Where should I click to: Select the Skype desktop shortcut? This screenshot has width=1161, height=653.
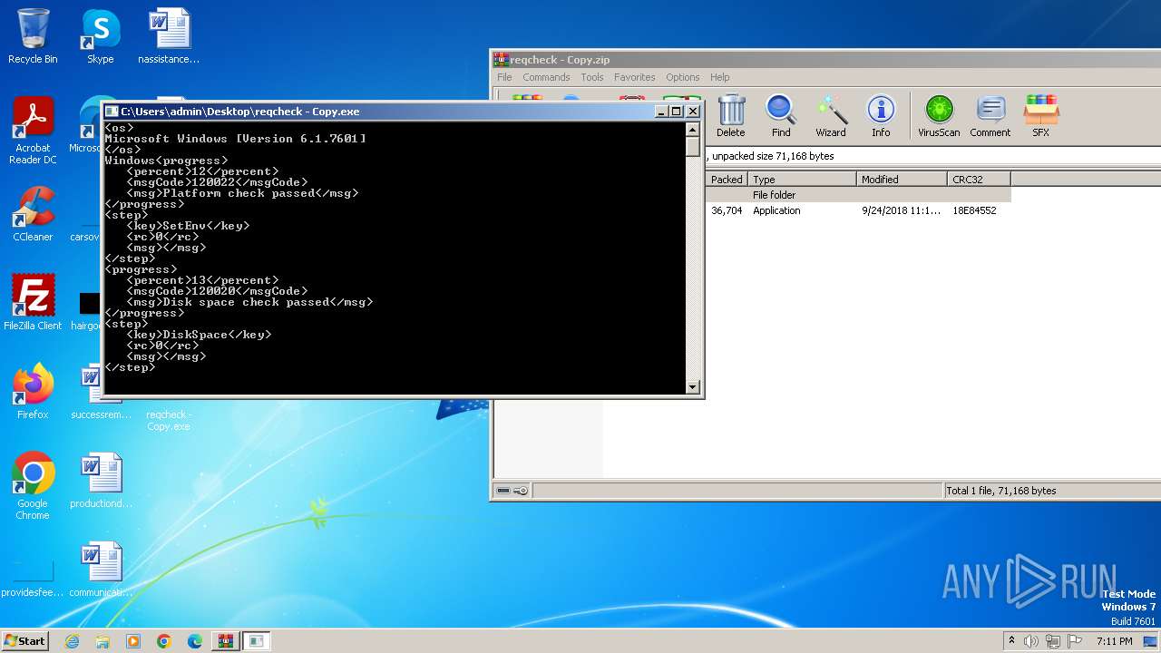pyautogui.click(x=100, y=37)
